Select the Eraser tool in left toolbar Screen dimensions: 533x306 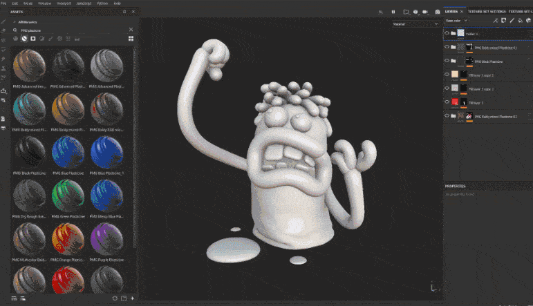(x=3, y=30)
